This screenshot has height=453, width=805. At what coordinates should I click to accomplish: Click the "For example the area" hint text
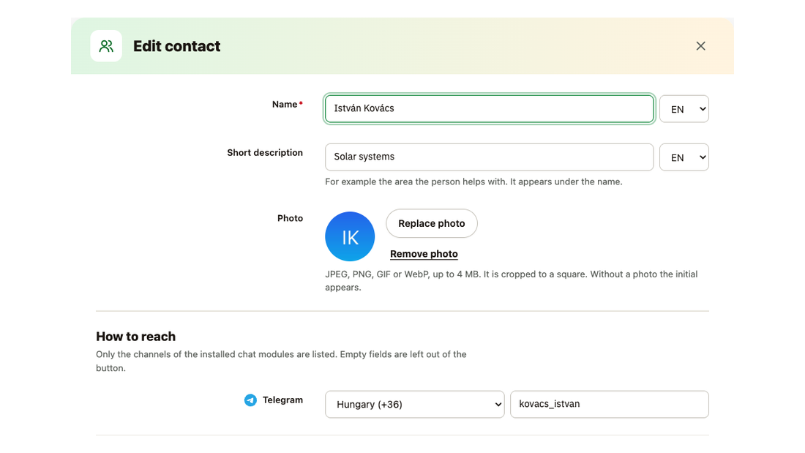tap(473, 181)
